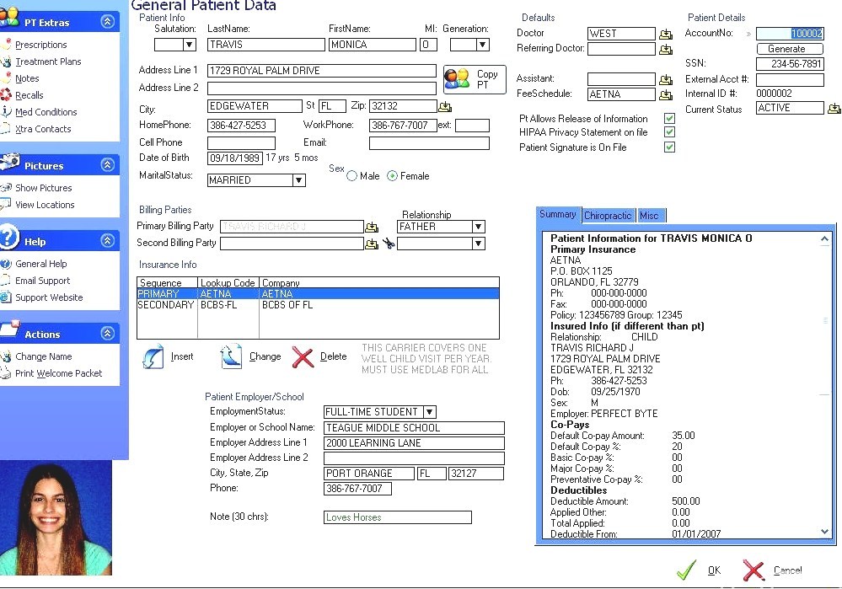This screenshot has width=842, height=589.
Task: Click the Email input field
Action: 429,142
